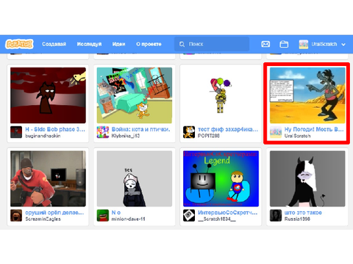Click the Ну Погоди! Месть title link

coord(314,129)
